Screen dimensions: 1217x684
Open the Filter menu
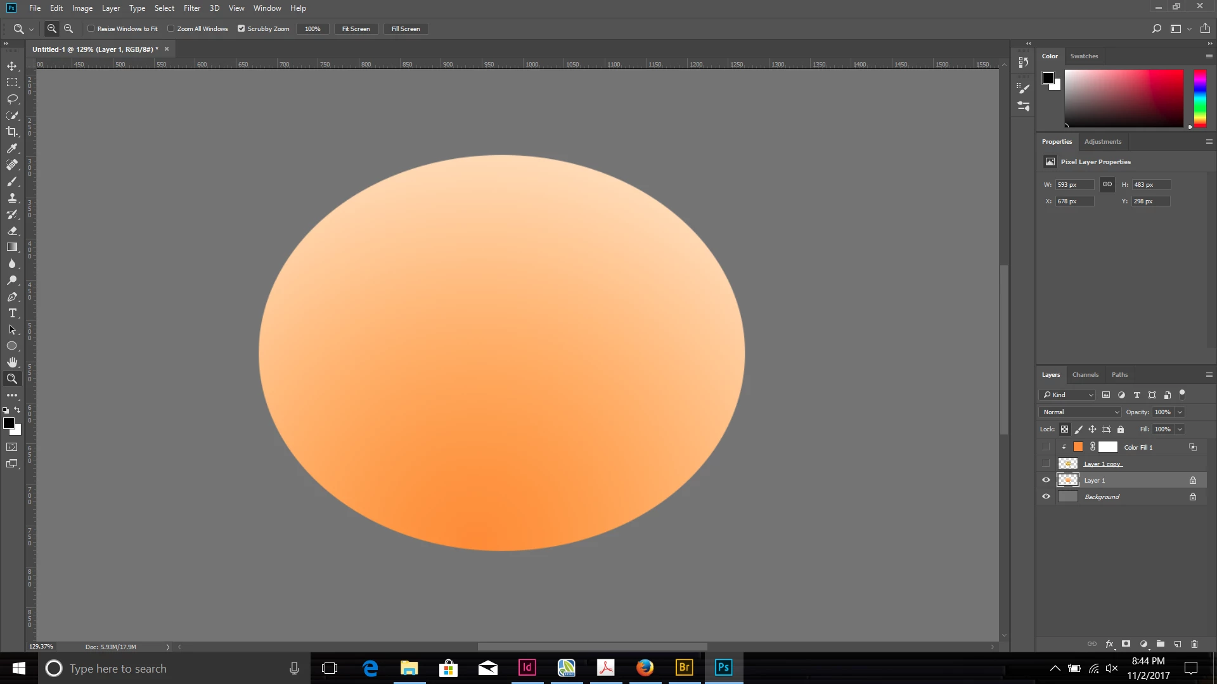point(191,8)
